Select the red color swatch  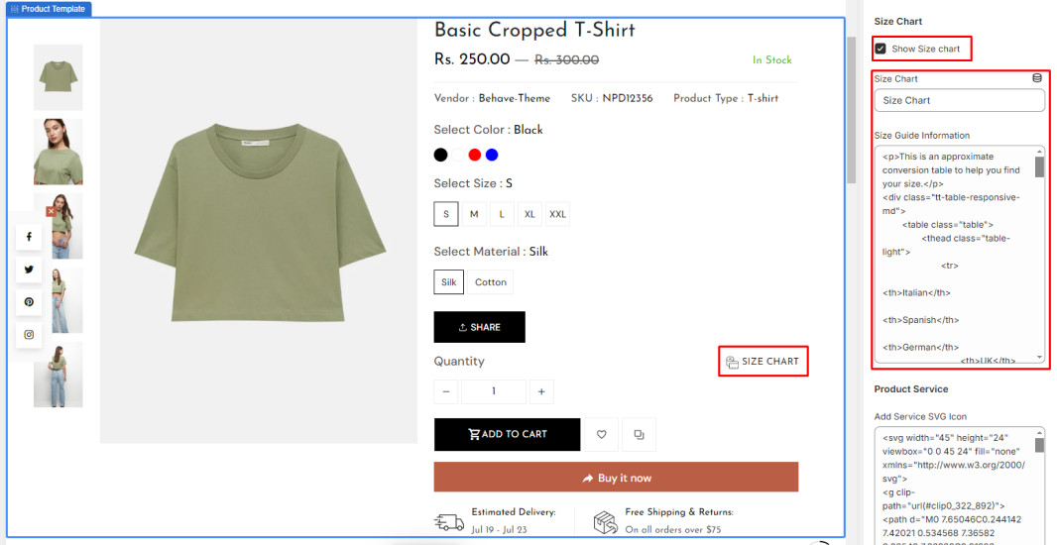tap(475, 155)
